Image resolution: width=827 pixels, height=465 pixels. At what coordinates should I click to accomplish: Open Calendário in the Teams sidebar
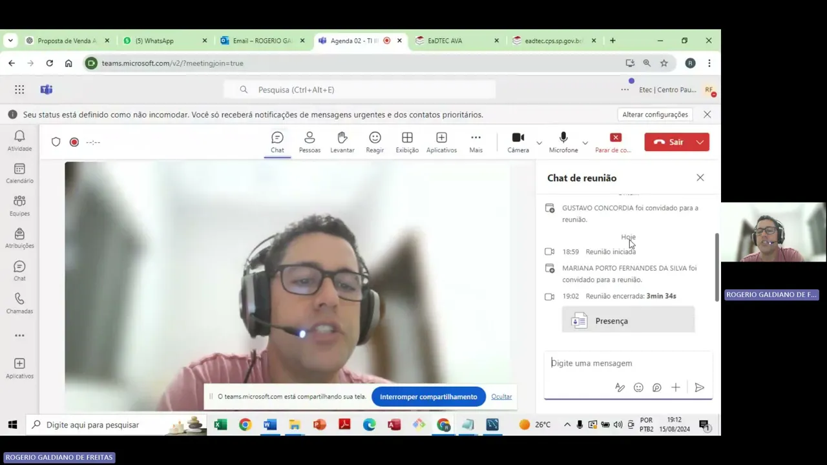click(19, 173)
